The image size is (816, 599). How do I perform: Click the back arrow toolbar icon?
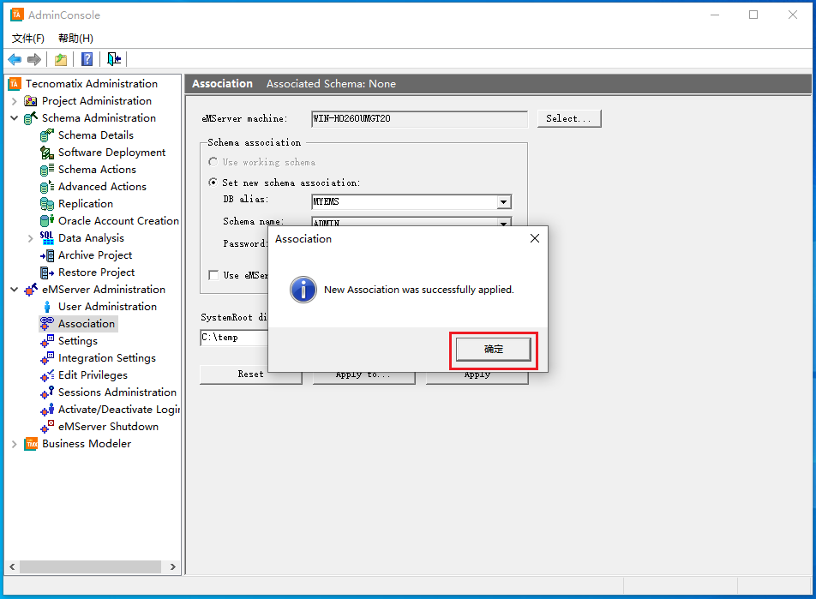click(15, 59)
